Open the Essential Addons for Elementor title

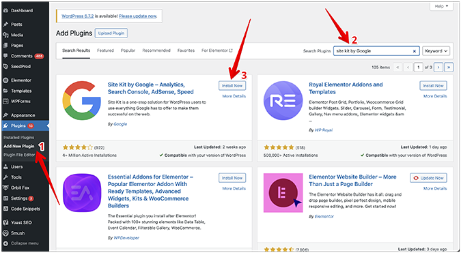pyautogui.click(x=150, y=192)
